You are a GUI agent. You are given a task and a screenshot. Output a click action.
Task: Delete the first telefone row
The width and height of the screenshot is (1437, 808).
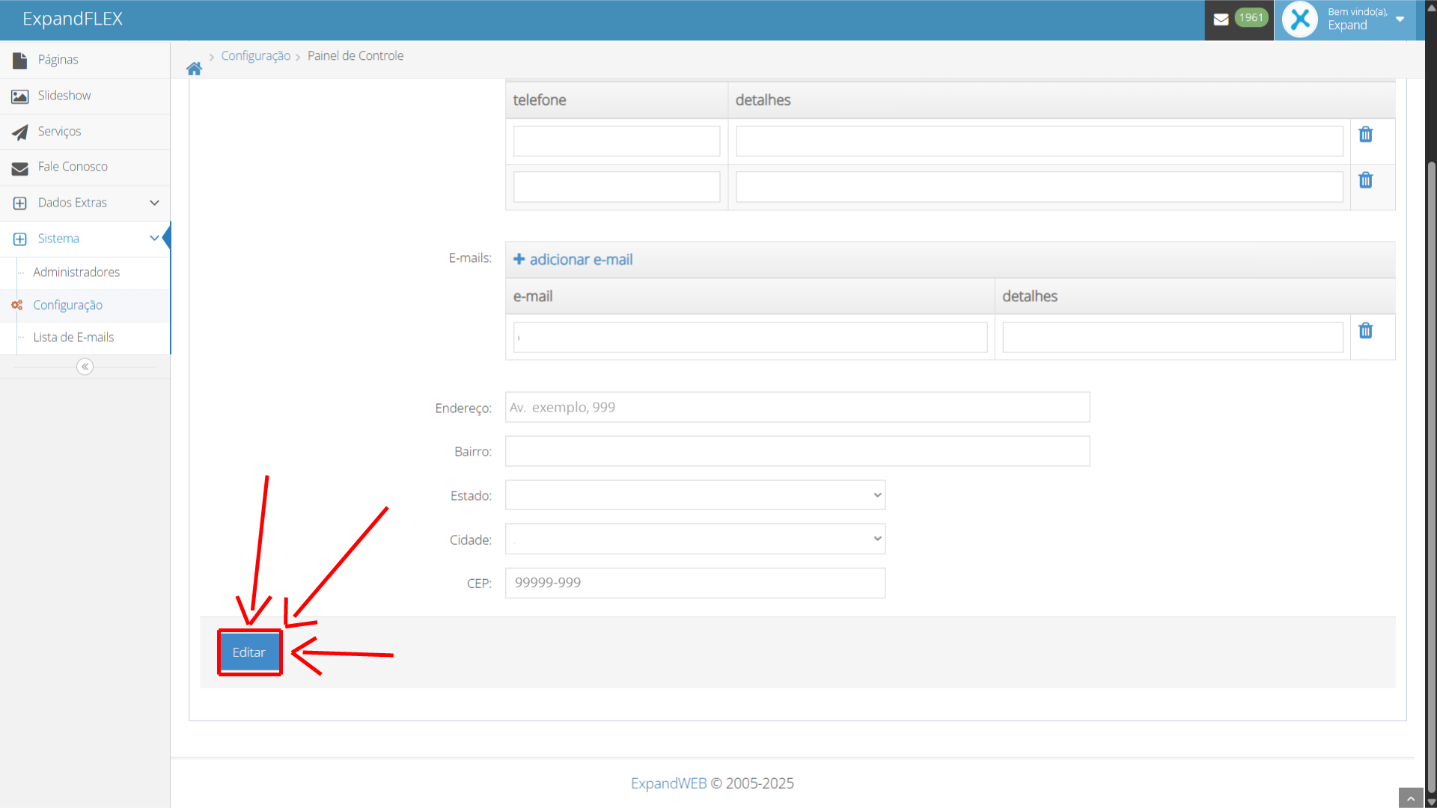point(1365,135)
